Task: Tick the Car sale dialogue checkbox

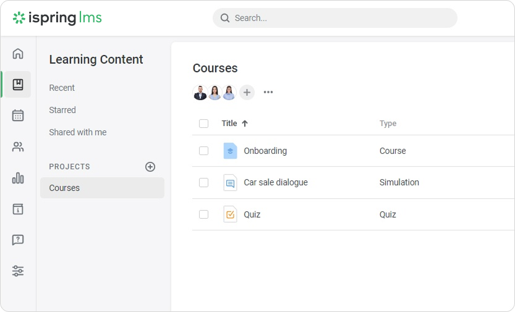Action: [x=204, y=183]
